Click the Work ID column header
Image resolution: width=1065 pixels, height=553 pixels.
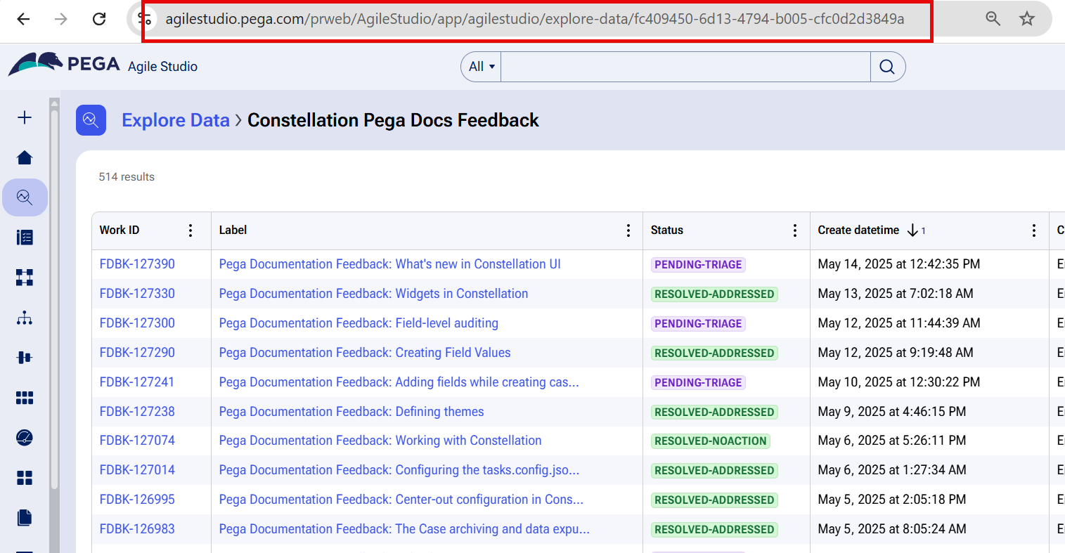120,230
